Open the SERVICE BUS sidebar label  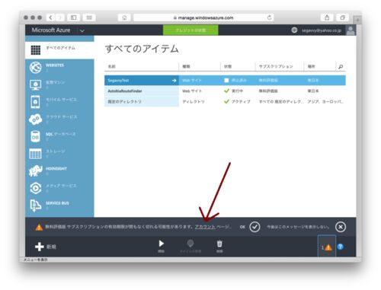[57, 203]
